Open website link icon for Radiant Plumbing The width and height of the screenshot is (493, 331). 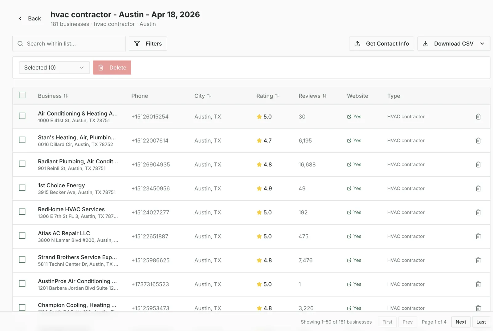coord(349,165)
